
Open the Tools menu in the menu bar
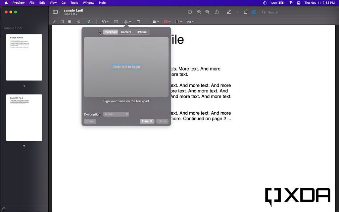tap(74, 3)
